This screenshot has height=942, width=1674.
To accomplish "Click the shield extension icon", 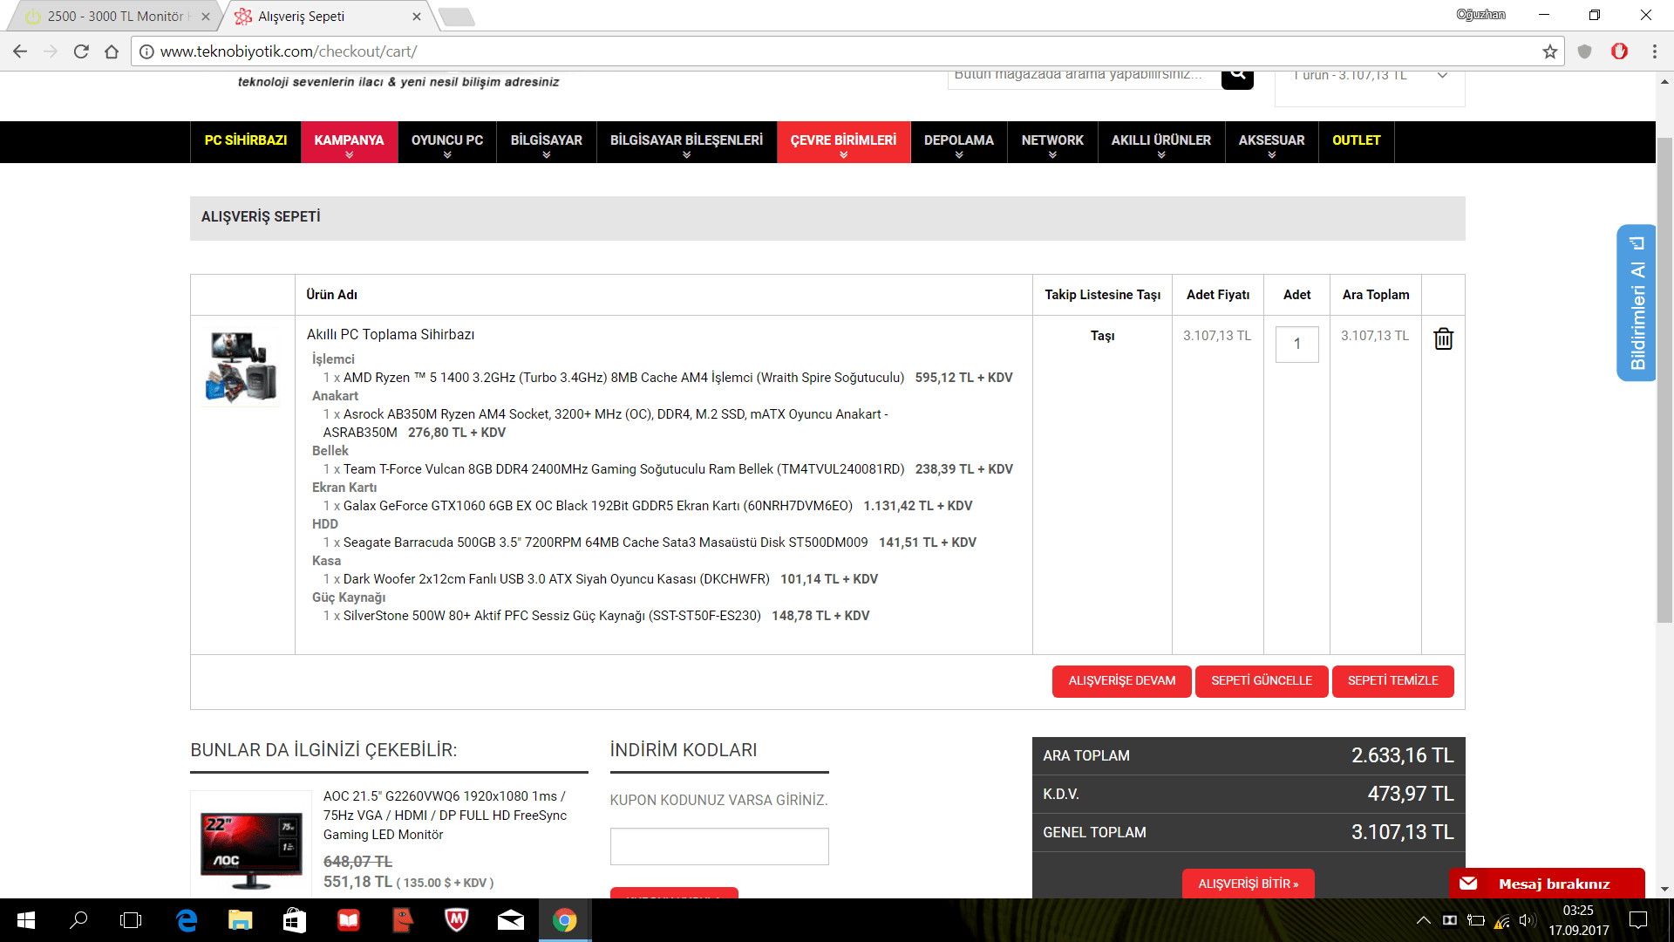I will (x=1584, y=51).
